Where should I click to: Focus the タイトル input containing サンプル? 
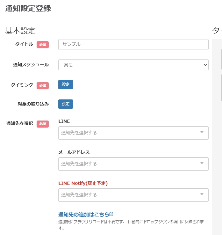(x=133, y=44)
